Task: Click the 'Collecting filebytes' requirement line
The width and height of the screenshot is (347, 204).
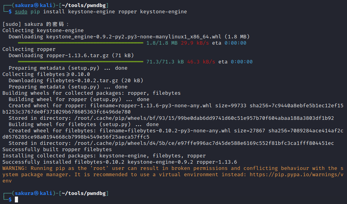Action: [x=46, y=74]
